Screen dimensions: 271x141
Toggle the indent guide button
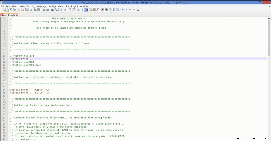(86, 10)
